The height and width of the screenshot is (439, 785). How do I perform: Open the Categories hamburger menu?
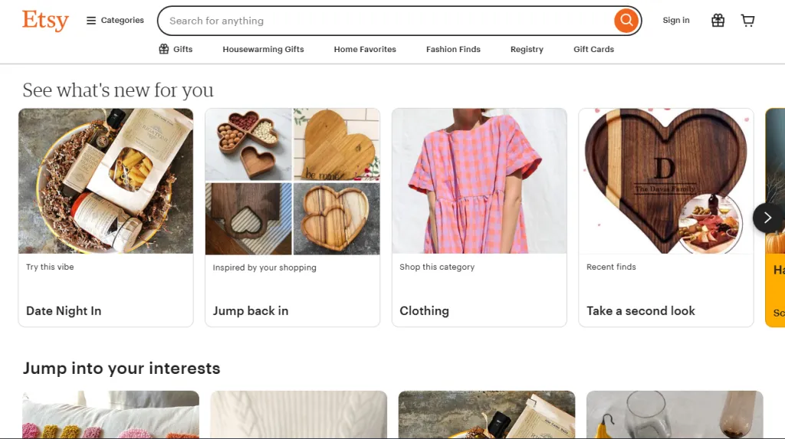point(115,21)
